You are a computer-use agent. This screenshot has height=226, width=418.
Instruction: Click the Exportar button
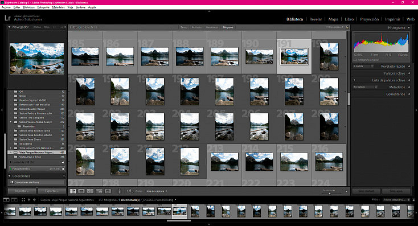click(x=52, y=191)
